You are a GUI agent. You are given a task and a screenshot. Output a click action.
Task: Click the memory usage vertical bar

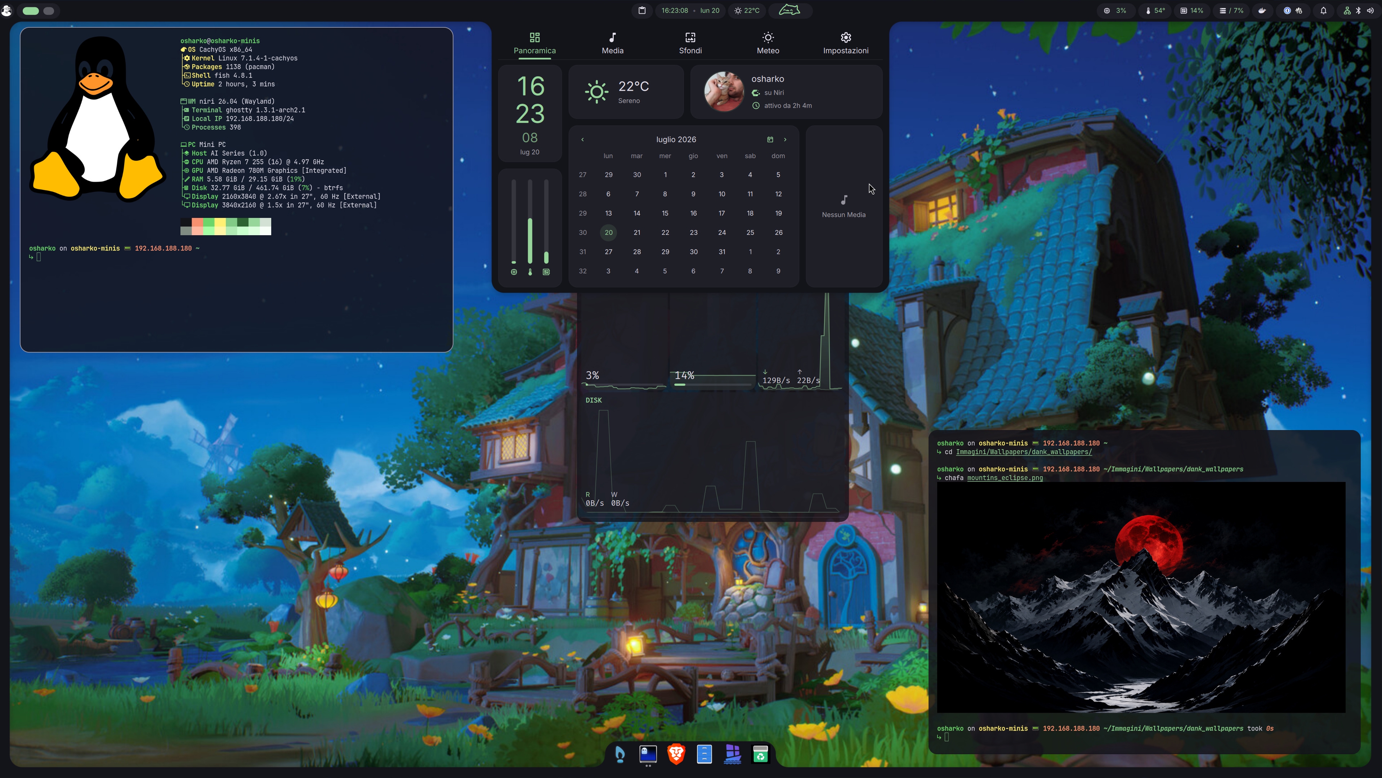pyautogui.click(x=546, y=222)
